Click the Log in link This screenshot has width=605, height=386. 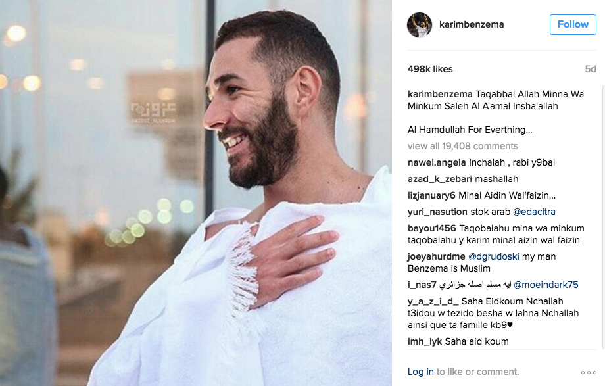click(x=421, y=372)
